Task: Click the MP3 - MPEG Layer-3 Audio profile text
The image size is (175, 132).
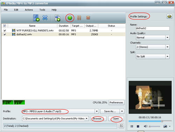Action: 42,111
